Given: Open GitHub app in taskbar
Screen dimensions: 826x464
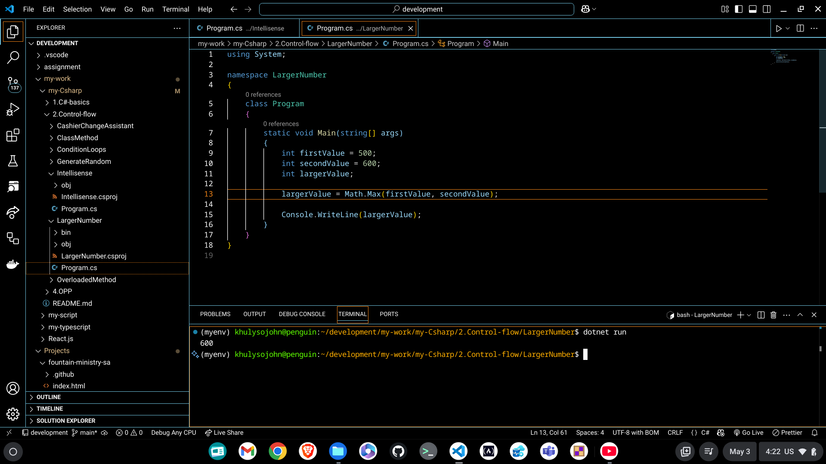Looking at the screenshot, I should click(398, 452).
